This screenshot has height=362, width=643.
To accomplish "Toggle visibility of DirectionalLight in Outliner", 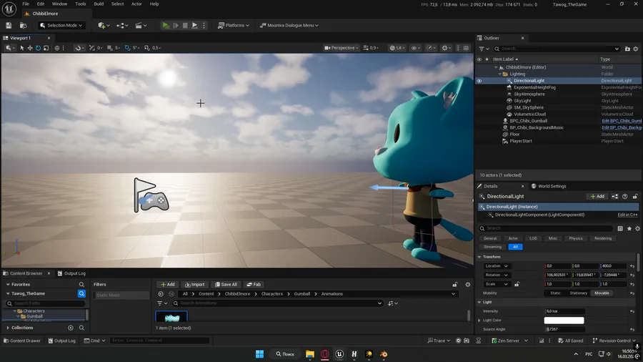I will (479, 81).
